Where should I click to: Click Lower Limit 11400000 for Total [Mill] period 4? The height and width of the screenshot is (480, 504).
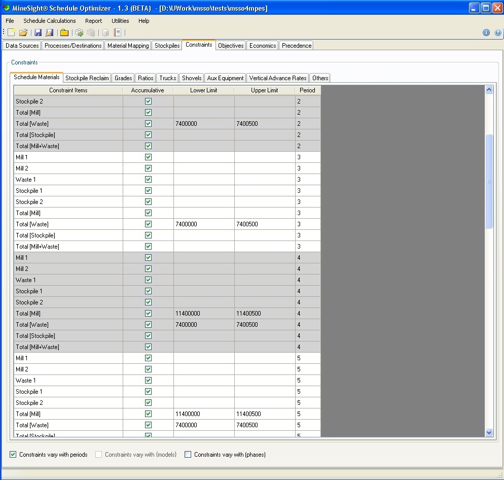point(204,314)
